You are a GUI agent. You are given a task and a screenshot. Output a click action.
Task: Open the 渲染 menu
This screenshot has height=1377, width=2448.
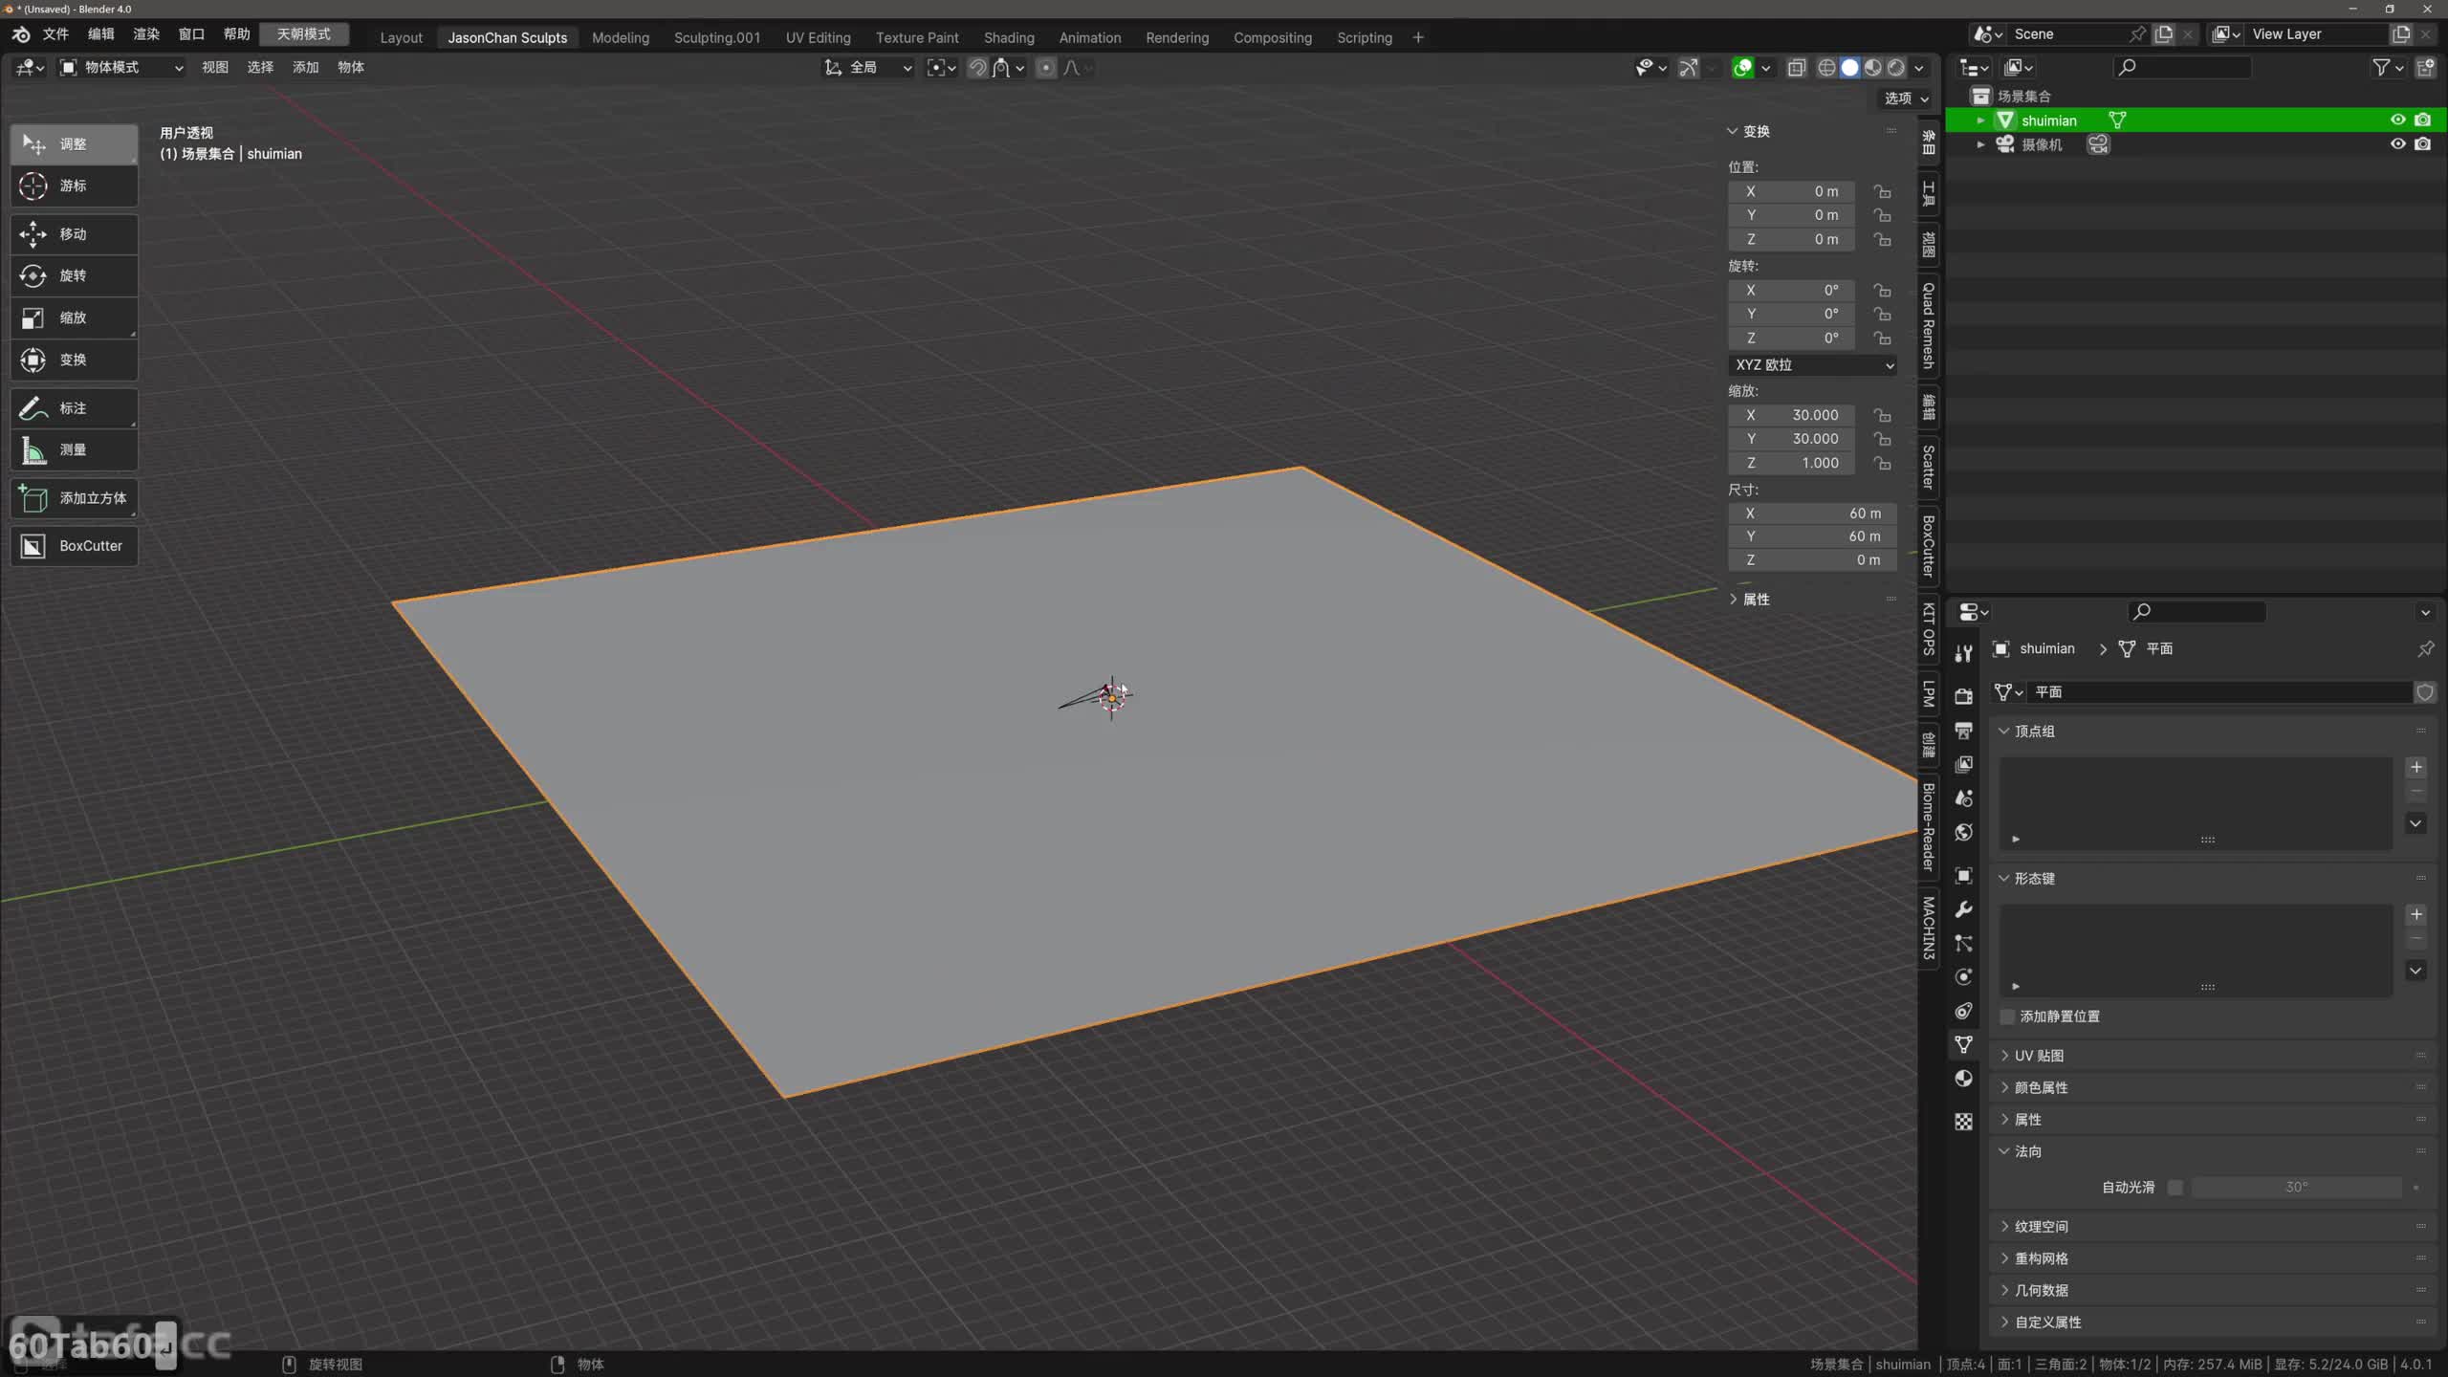pos(146,34)
